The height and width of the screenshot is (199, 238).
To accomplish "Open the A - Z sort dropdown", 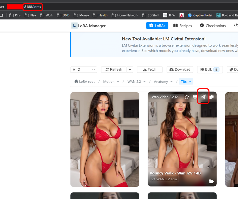I will point(84,70).
